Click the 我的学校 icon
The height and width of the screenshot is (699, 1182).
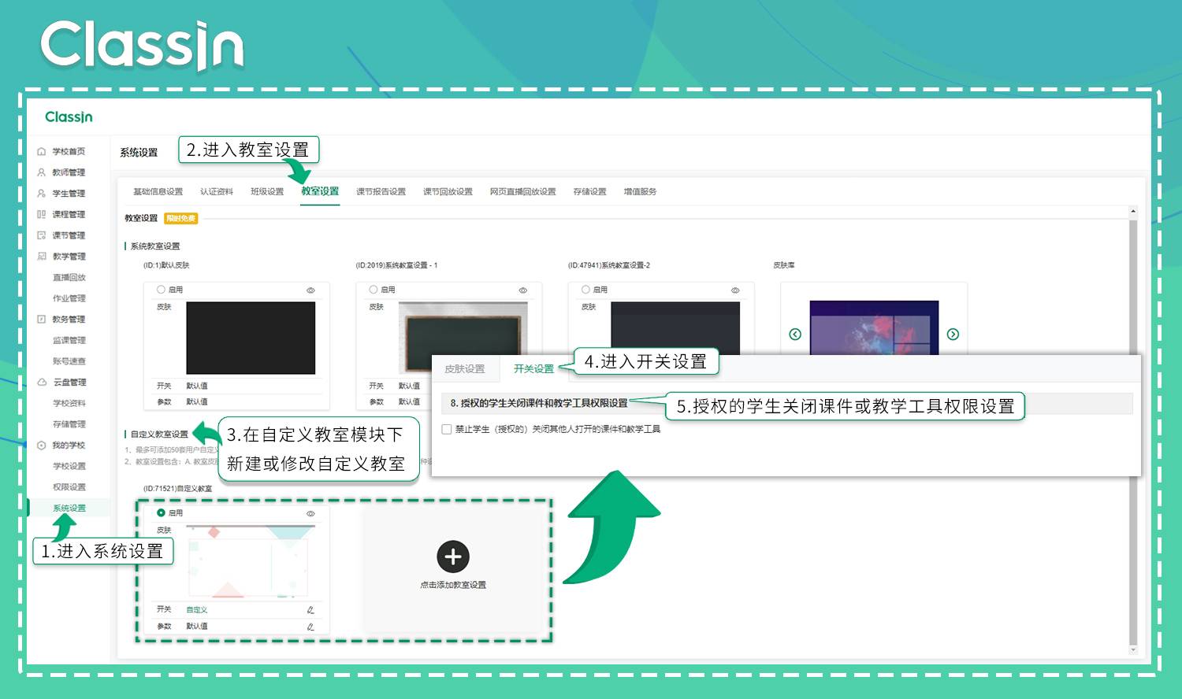[x=42, y=446]
